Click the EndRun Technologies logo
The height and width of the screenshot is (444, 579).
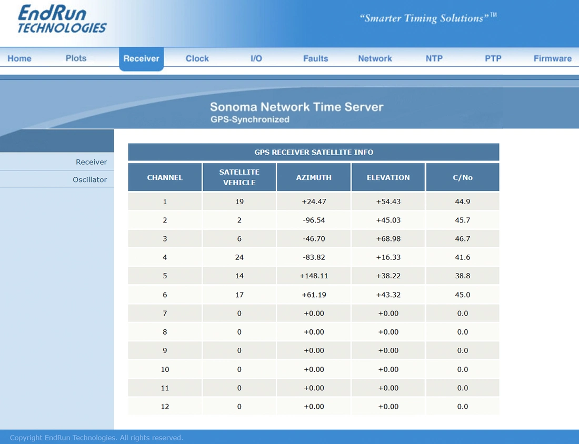pyautogui.click(x=62, y=19)
